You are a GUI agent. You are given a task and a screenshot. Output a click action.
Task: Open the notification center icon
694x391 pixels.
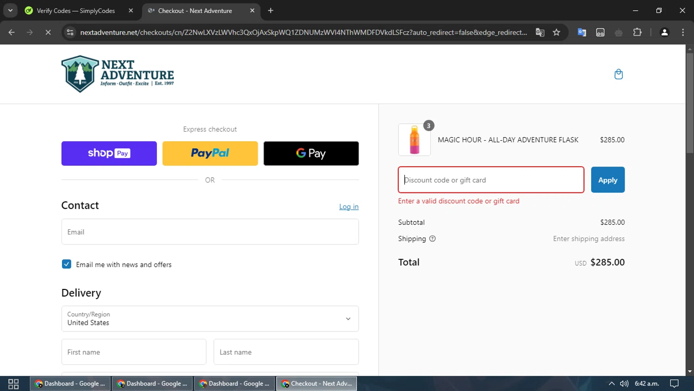pyautogui.click(x=675, y=384)
